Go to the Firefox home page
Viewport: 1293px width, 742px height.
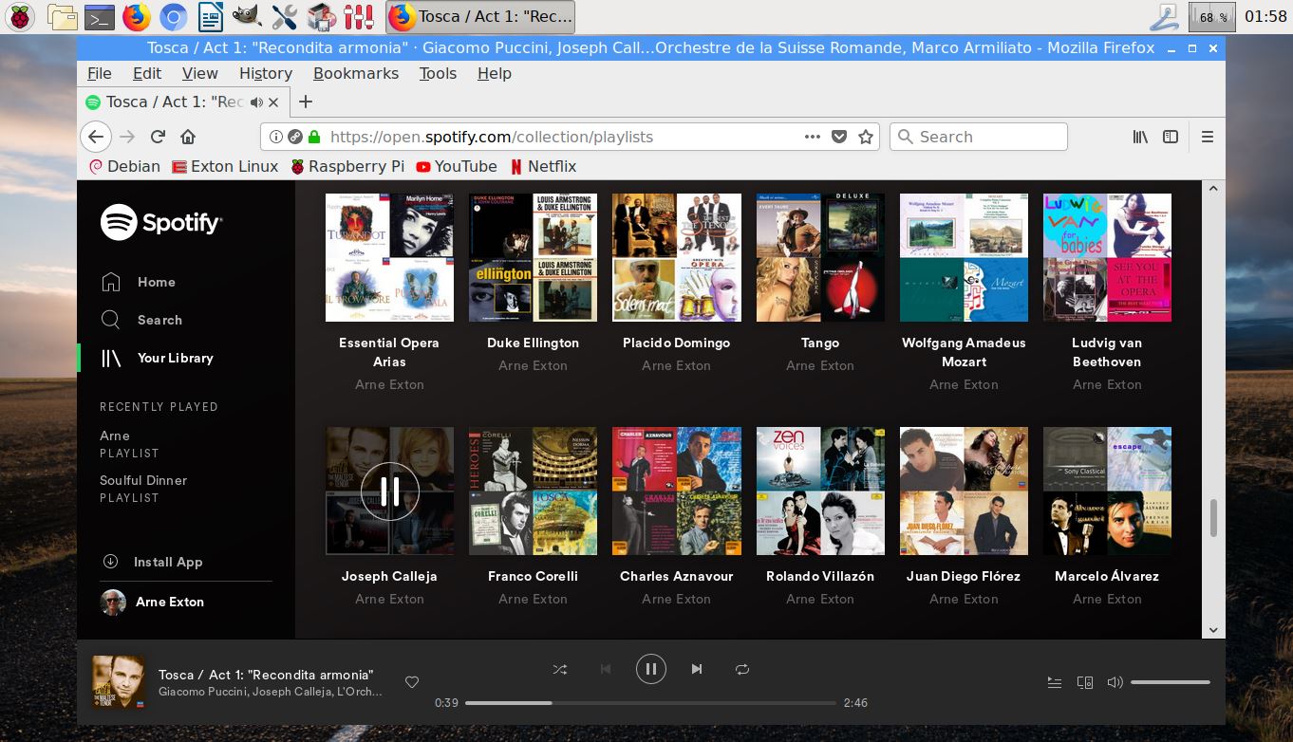[x=188, y=137]
